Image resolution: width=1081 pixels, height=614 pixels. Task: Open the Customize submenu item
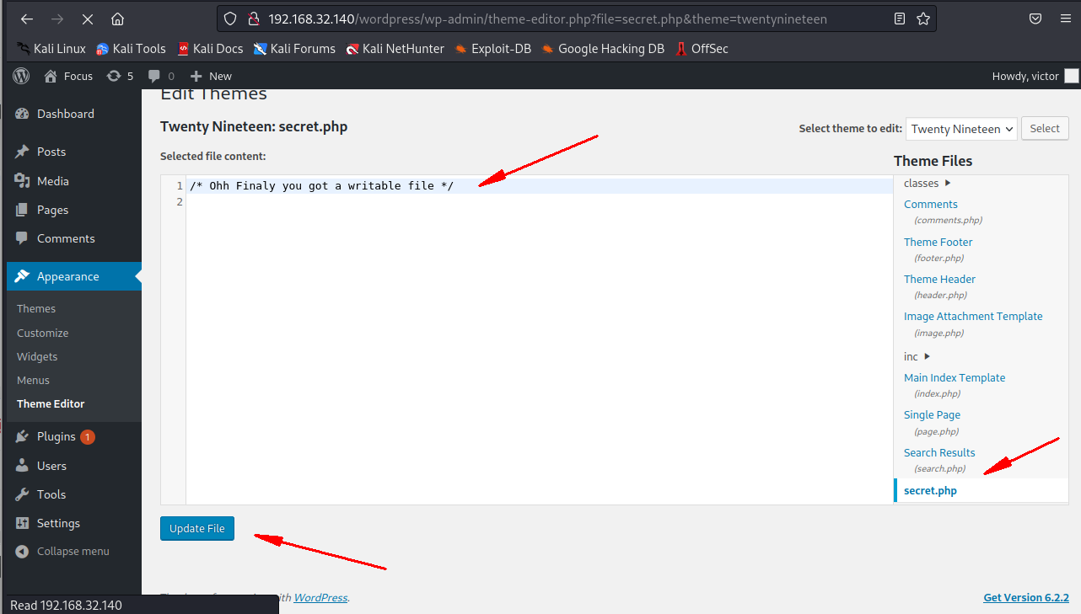[x=43, y=333]
